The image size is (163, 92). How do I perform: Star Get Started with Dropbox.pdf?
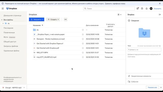click(83, 48)
